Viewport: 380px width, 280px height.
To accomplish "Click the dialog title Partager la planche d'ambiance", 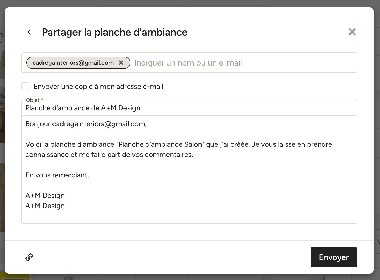I will tap(114, 32).
